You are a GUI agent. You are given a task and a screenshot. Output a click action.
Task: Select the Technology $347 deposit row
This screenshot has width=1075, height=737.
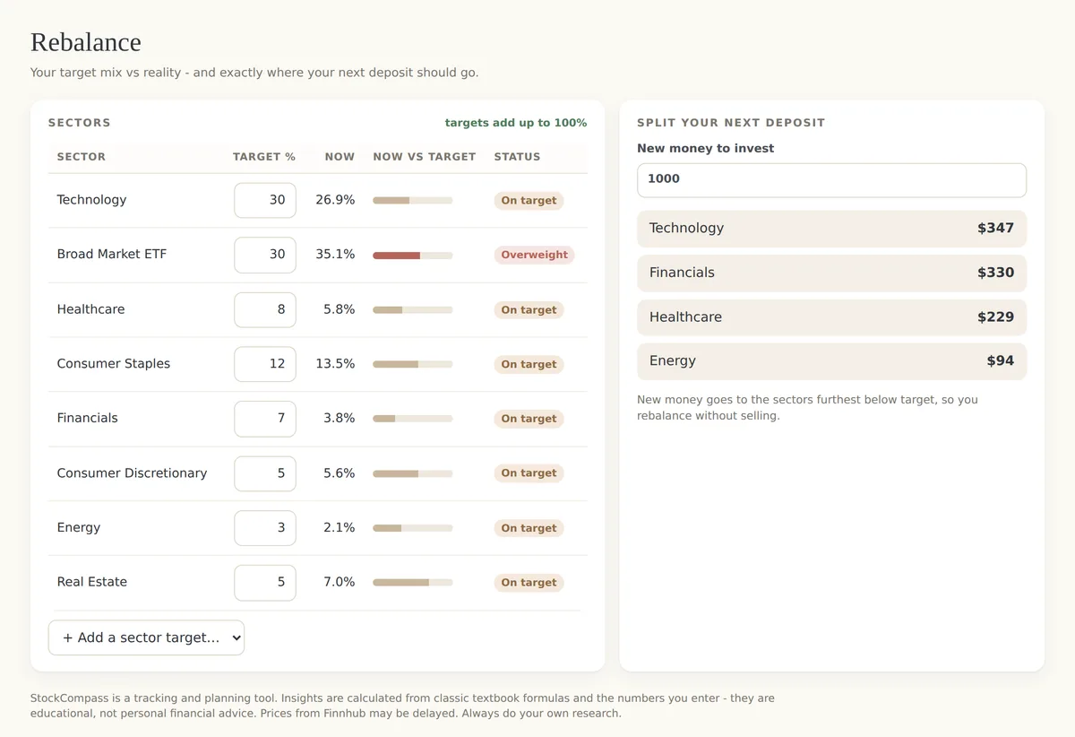tap(831, 229)
